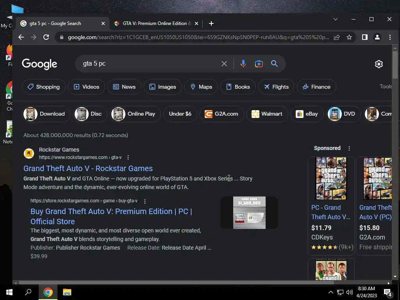Open CDKeys PC Grand Theft Auto V ad
The image size is (400, 300).
(x=330, y=212)
